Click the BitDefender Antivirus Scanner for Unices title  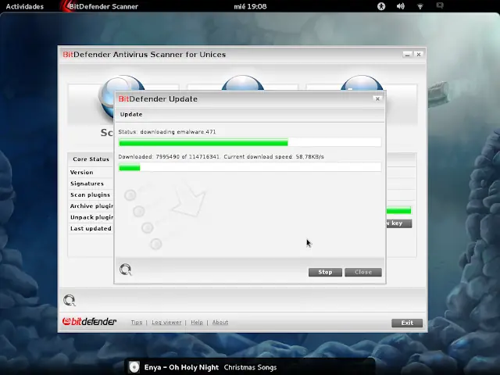click(x=144, y=55)
